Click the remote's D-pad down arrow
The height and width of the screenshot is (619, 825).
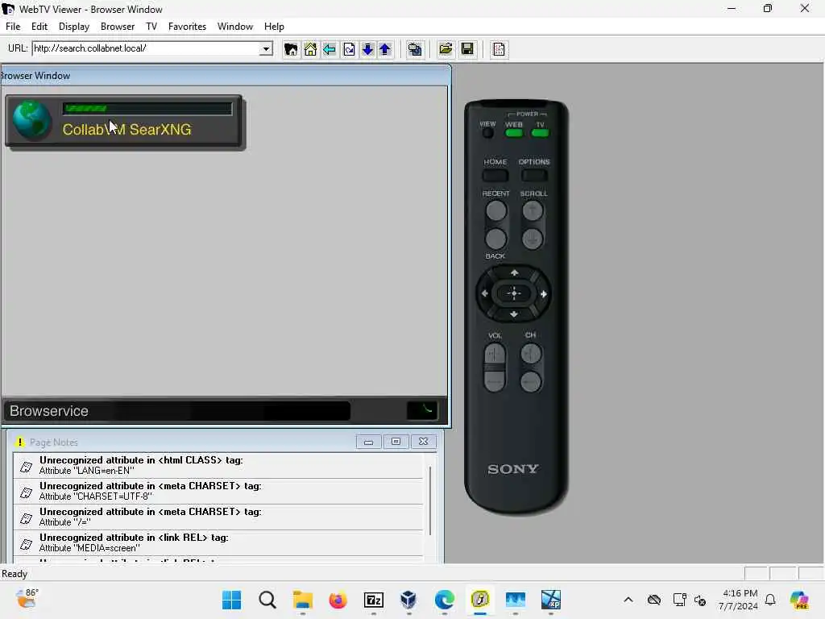514,314
